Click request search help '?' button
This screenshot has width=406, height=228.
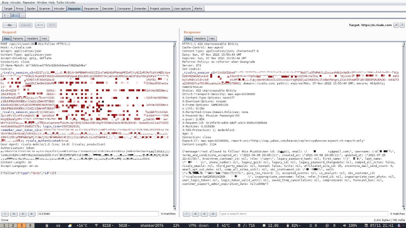(x=5, y=214)
